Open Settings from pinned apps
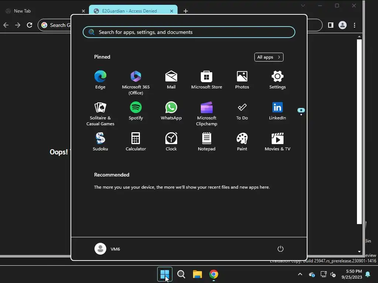This screenshot has width=378, height=283. point(278,80)
